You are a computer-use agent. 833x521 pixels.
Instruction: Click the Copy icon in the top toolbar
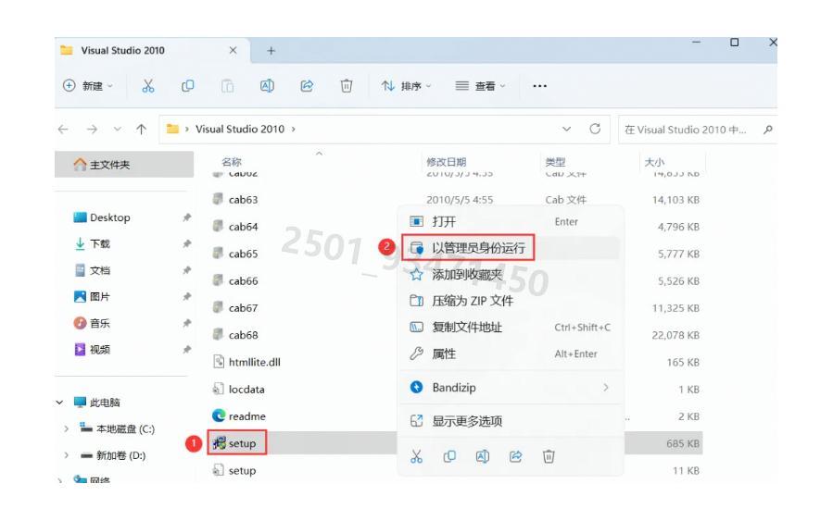click(187, 86)
